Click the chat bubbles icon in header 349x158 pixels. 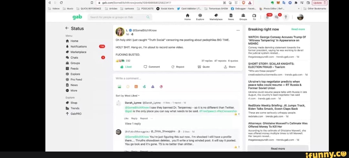tap(277, 17)
